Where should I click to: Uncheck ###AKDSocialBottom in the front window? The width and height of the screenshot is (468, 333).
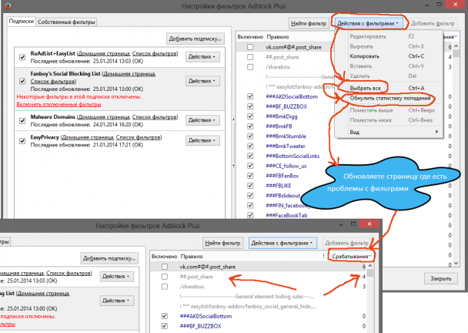click(165, 316)
